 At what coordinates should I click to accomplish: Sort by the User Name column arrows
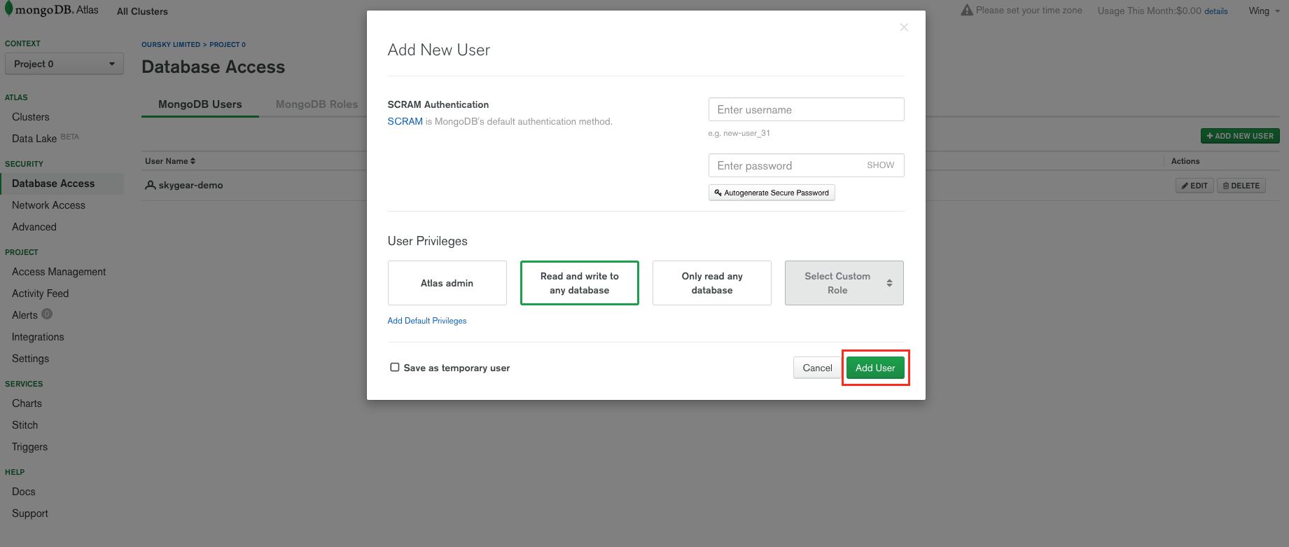coord(193,161)
